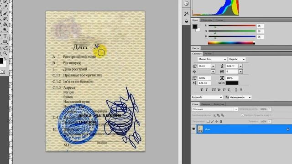Viewport: 292px width, 164px height.
Task: Toggle Small Caps text style
Action: point(219,90)
